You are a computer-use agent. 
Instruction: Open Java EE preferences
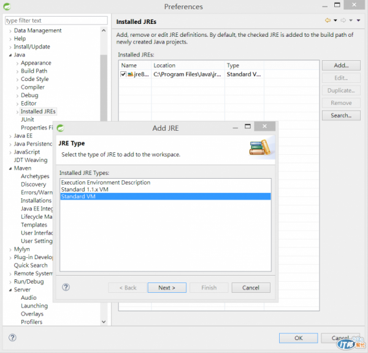(23, 136)
